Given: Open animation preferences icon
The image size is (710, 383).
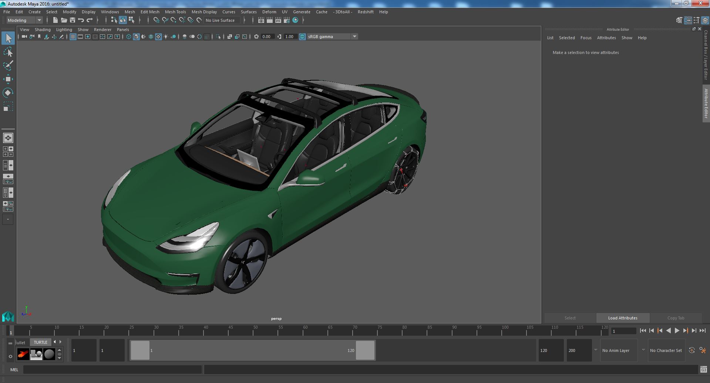Looking at the screenshot, I should 703,350.
